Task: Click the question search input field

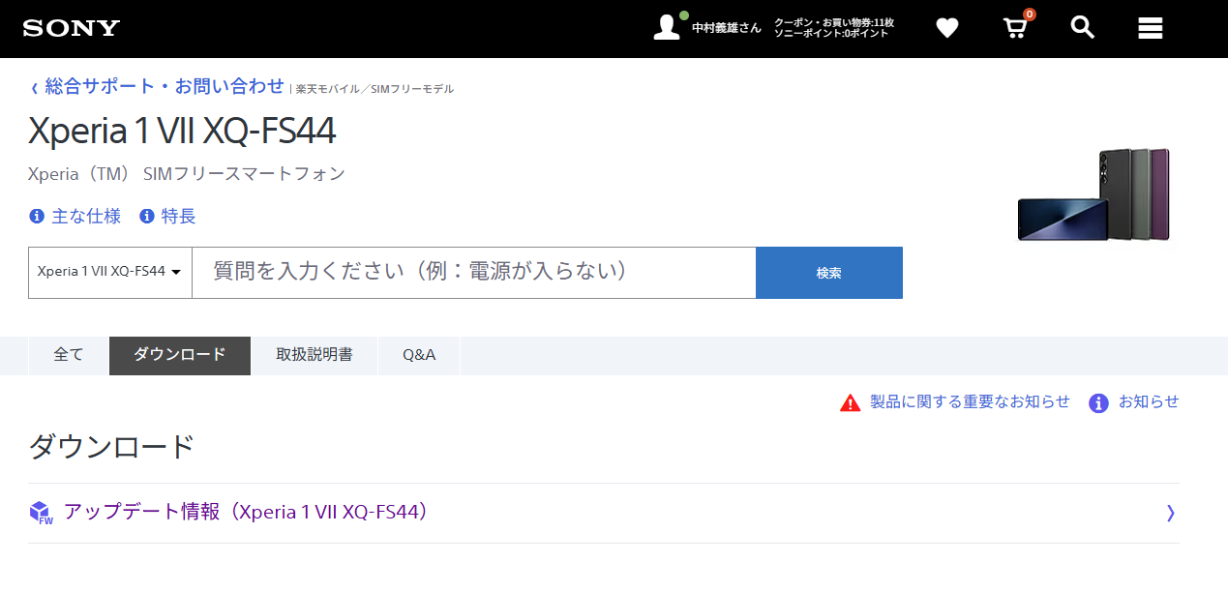Action: click(x=474, y=273)
